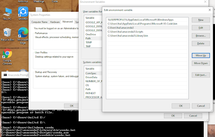
Task: Click OK in the System Properties window
Action: point(71,106)
